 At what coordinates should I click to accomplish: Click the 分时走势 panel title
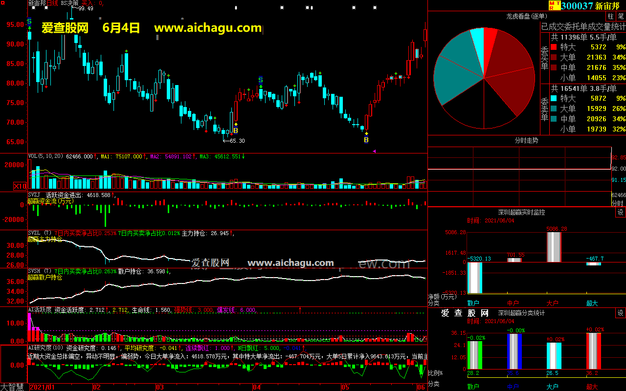click(526, 140)
